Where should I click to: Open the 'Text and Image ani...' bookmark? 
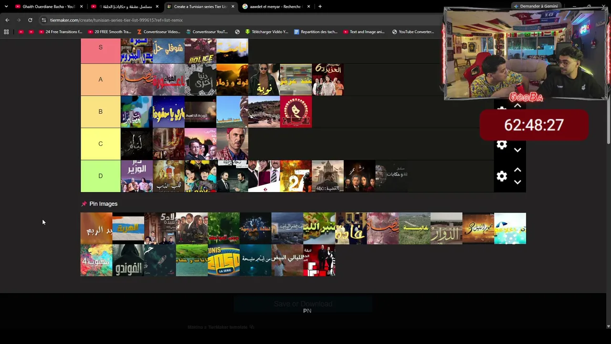pyautogui.click(x=364, y=32)
